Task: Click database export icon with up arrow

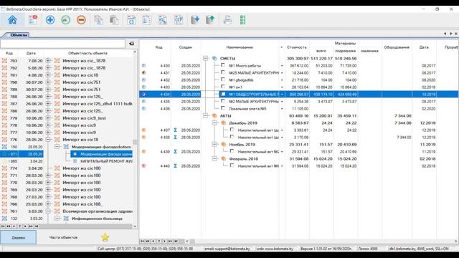Action: [x=210, y=20]
